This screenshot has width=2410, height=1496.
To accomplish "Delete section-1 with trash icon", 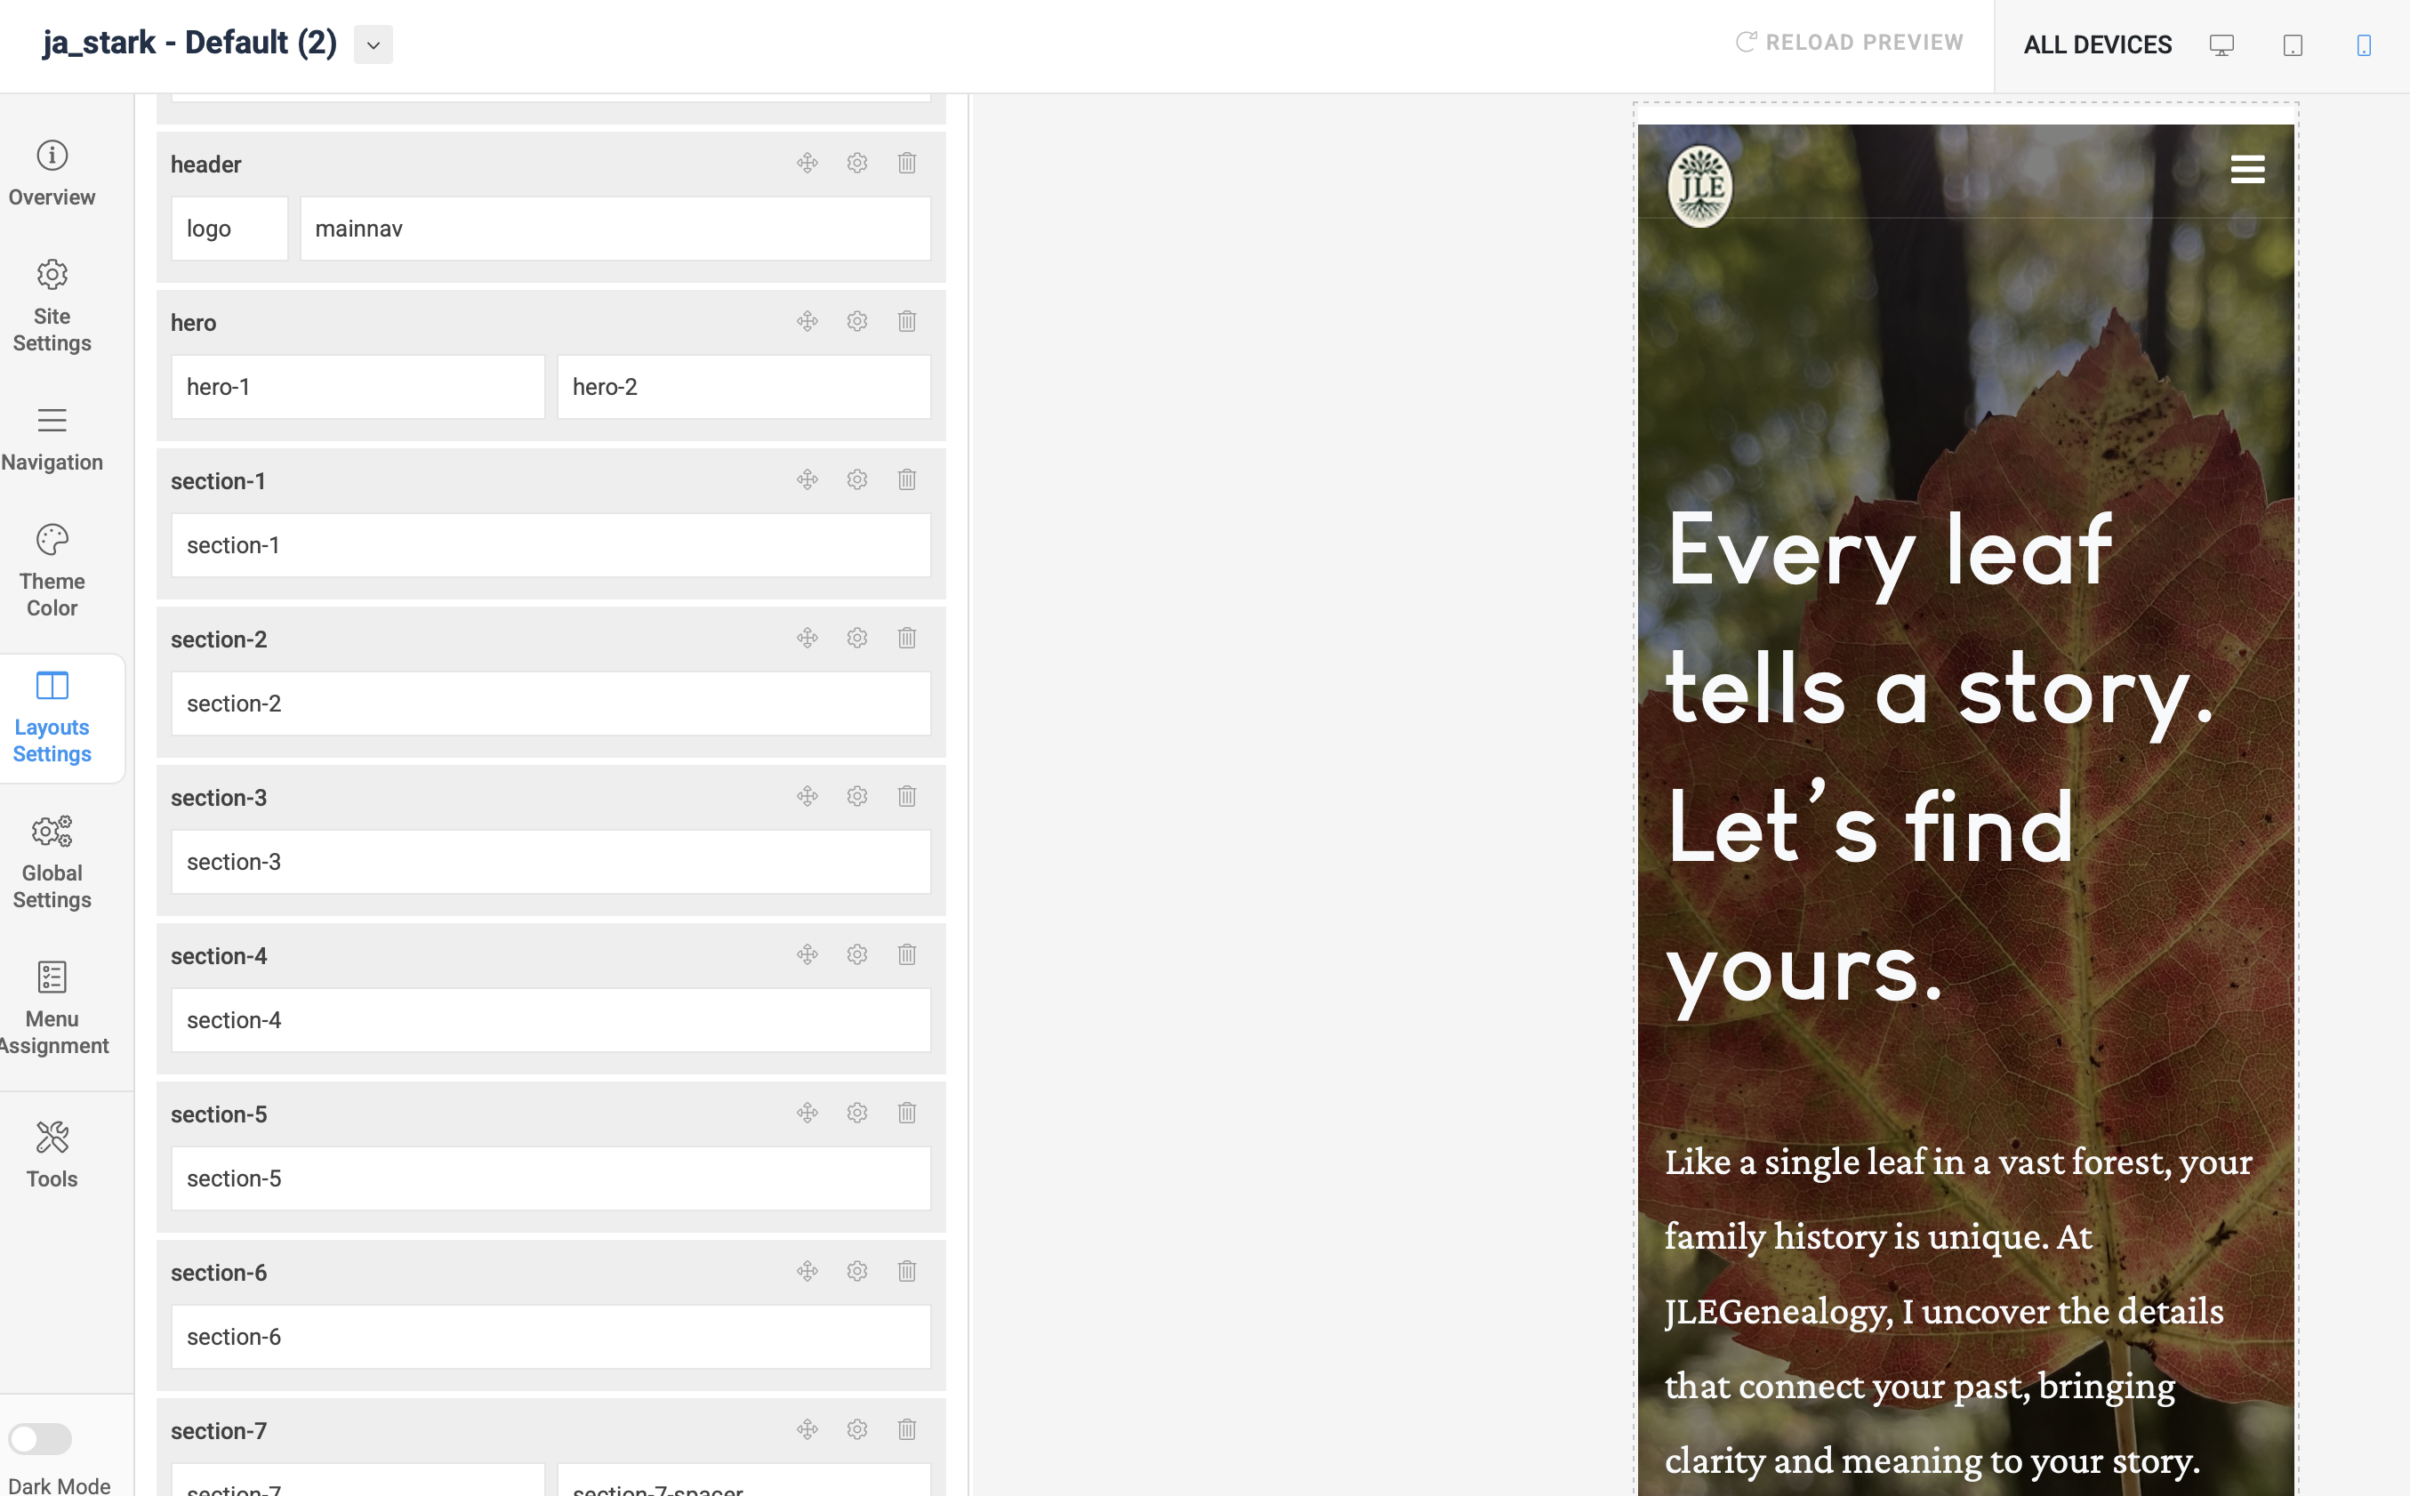I will [x=906, y=480].
